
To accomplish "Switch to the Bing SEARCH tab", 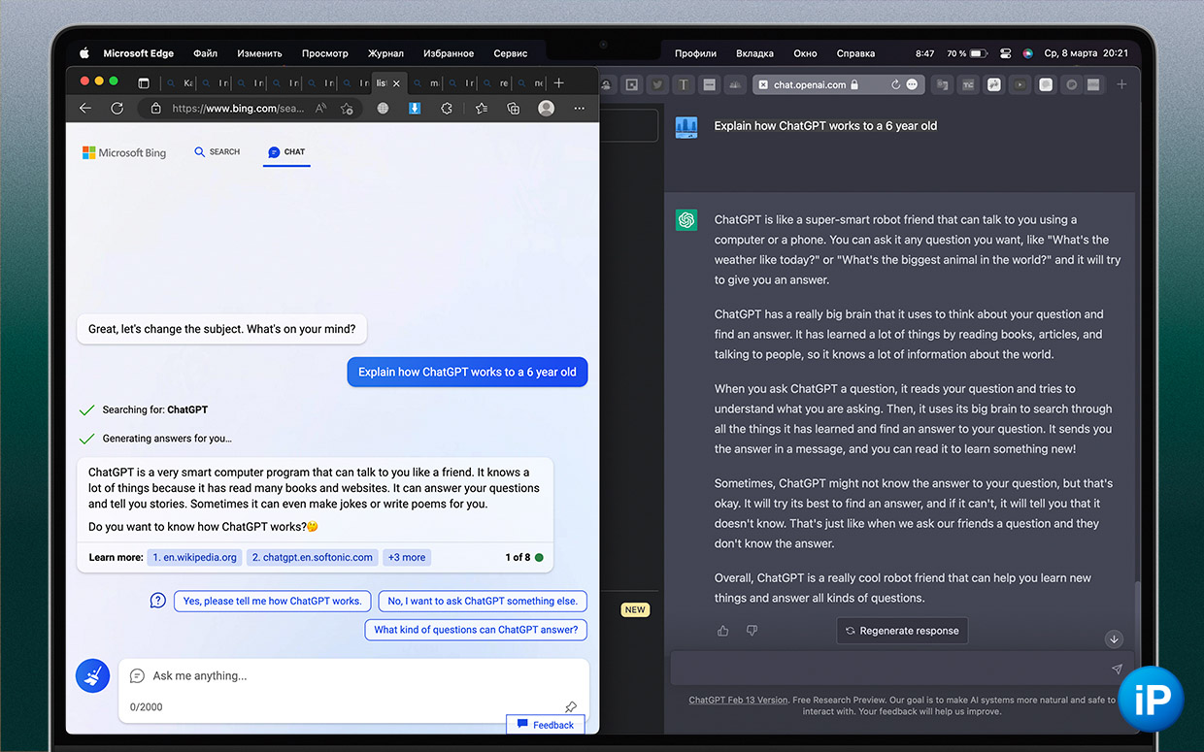I will pos(217,152).
